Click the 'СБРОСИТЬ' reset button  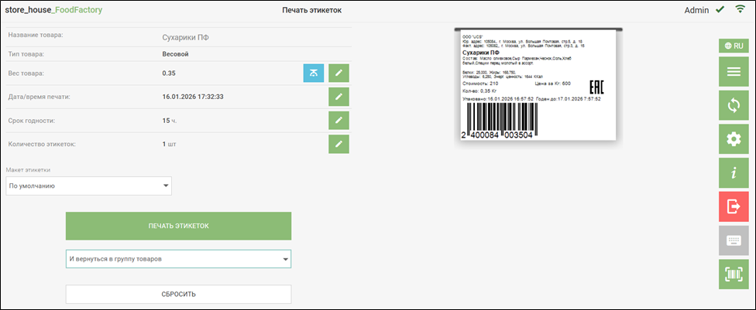tap(178, 295)
